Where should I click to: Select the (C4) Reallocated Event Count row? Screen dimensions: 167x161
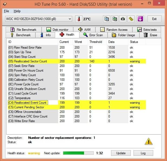pyautogui.click(x=77, y=103)
